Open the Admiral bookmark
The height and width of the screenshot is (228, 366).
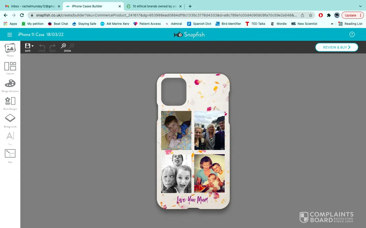pos(174,24)
